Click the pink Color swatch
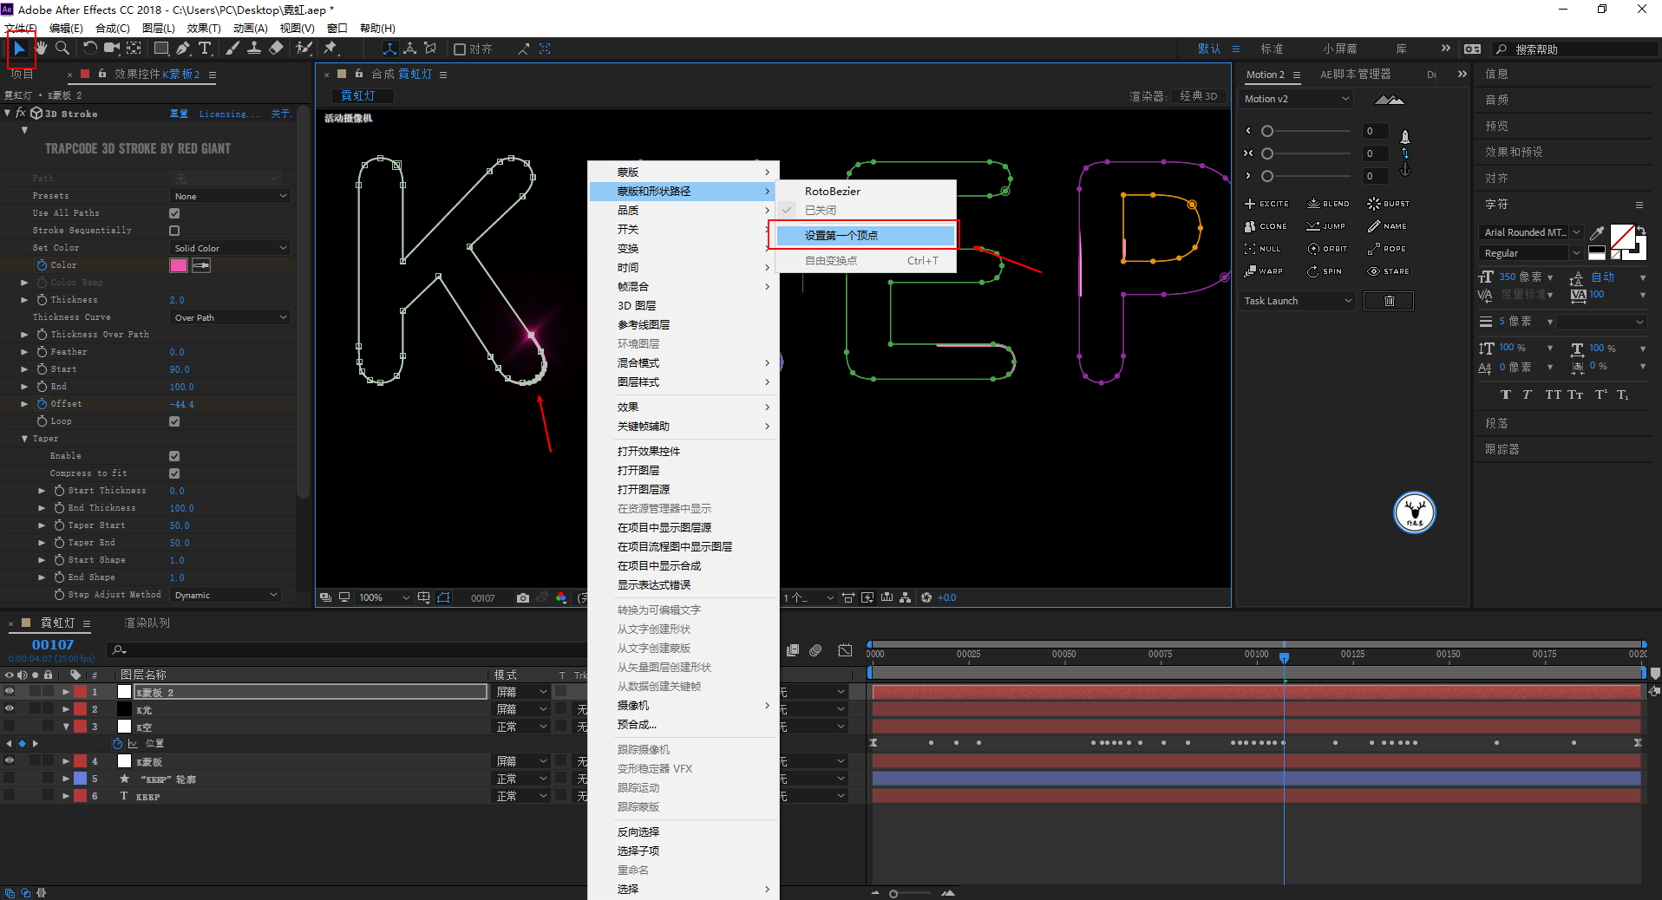This screenshot has width=1662, height=900. [x=179, y=265]
